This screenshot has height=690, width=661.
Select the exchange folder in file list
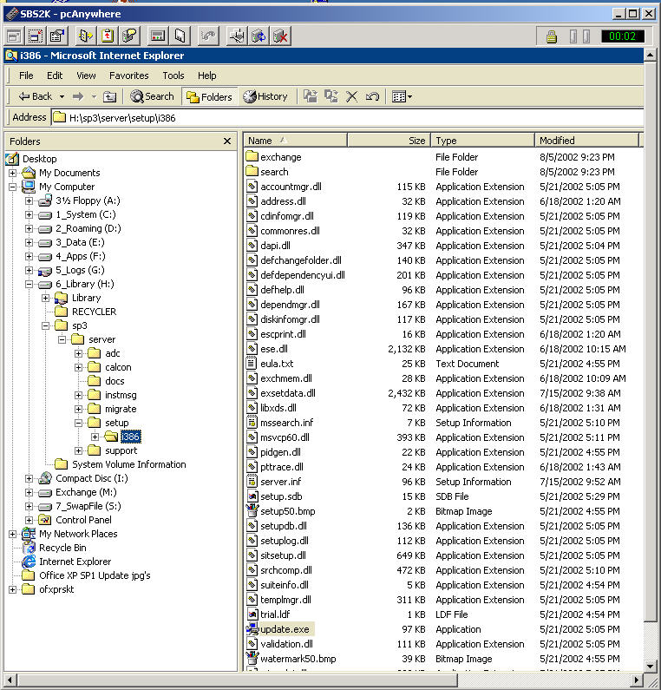[x=280, y=157]
